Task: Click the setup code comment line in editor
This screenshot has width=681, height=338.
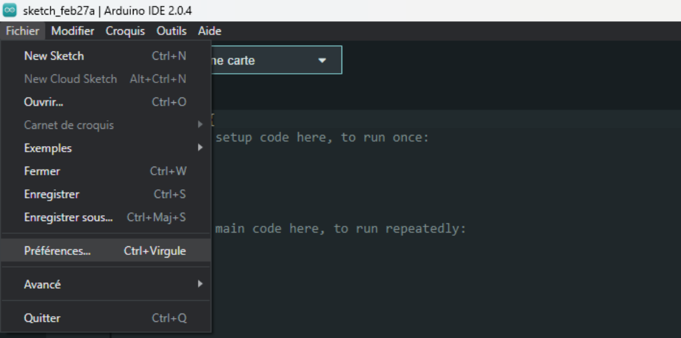Action: click(x=322, y=137)
